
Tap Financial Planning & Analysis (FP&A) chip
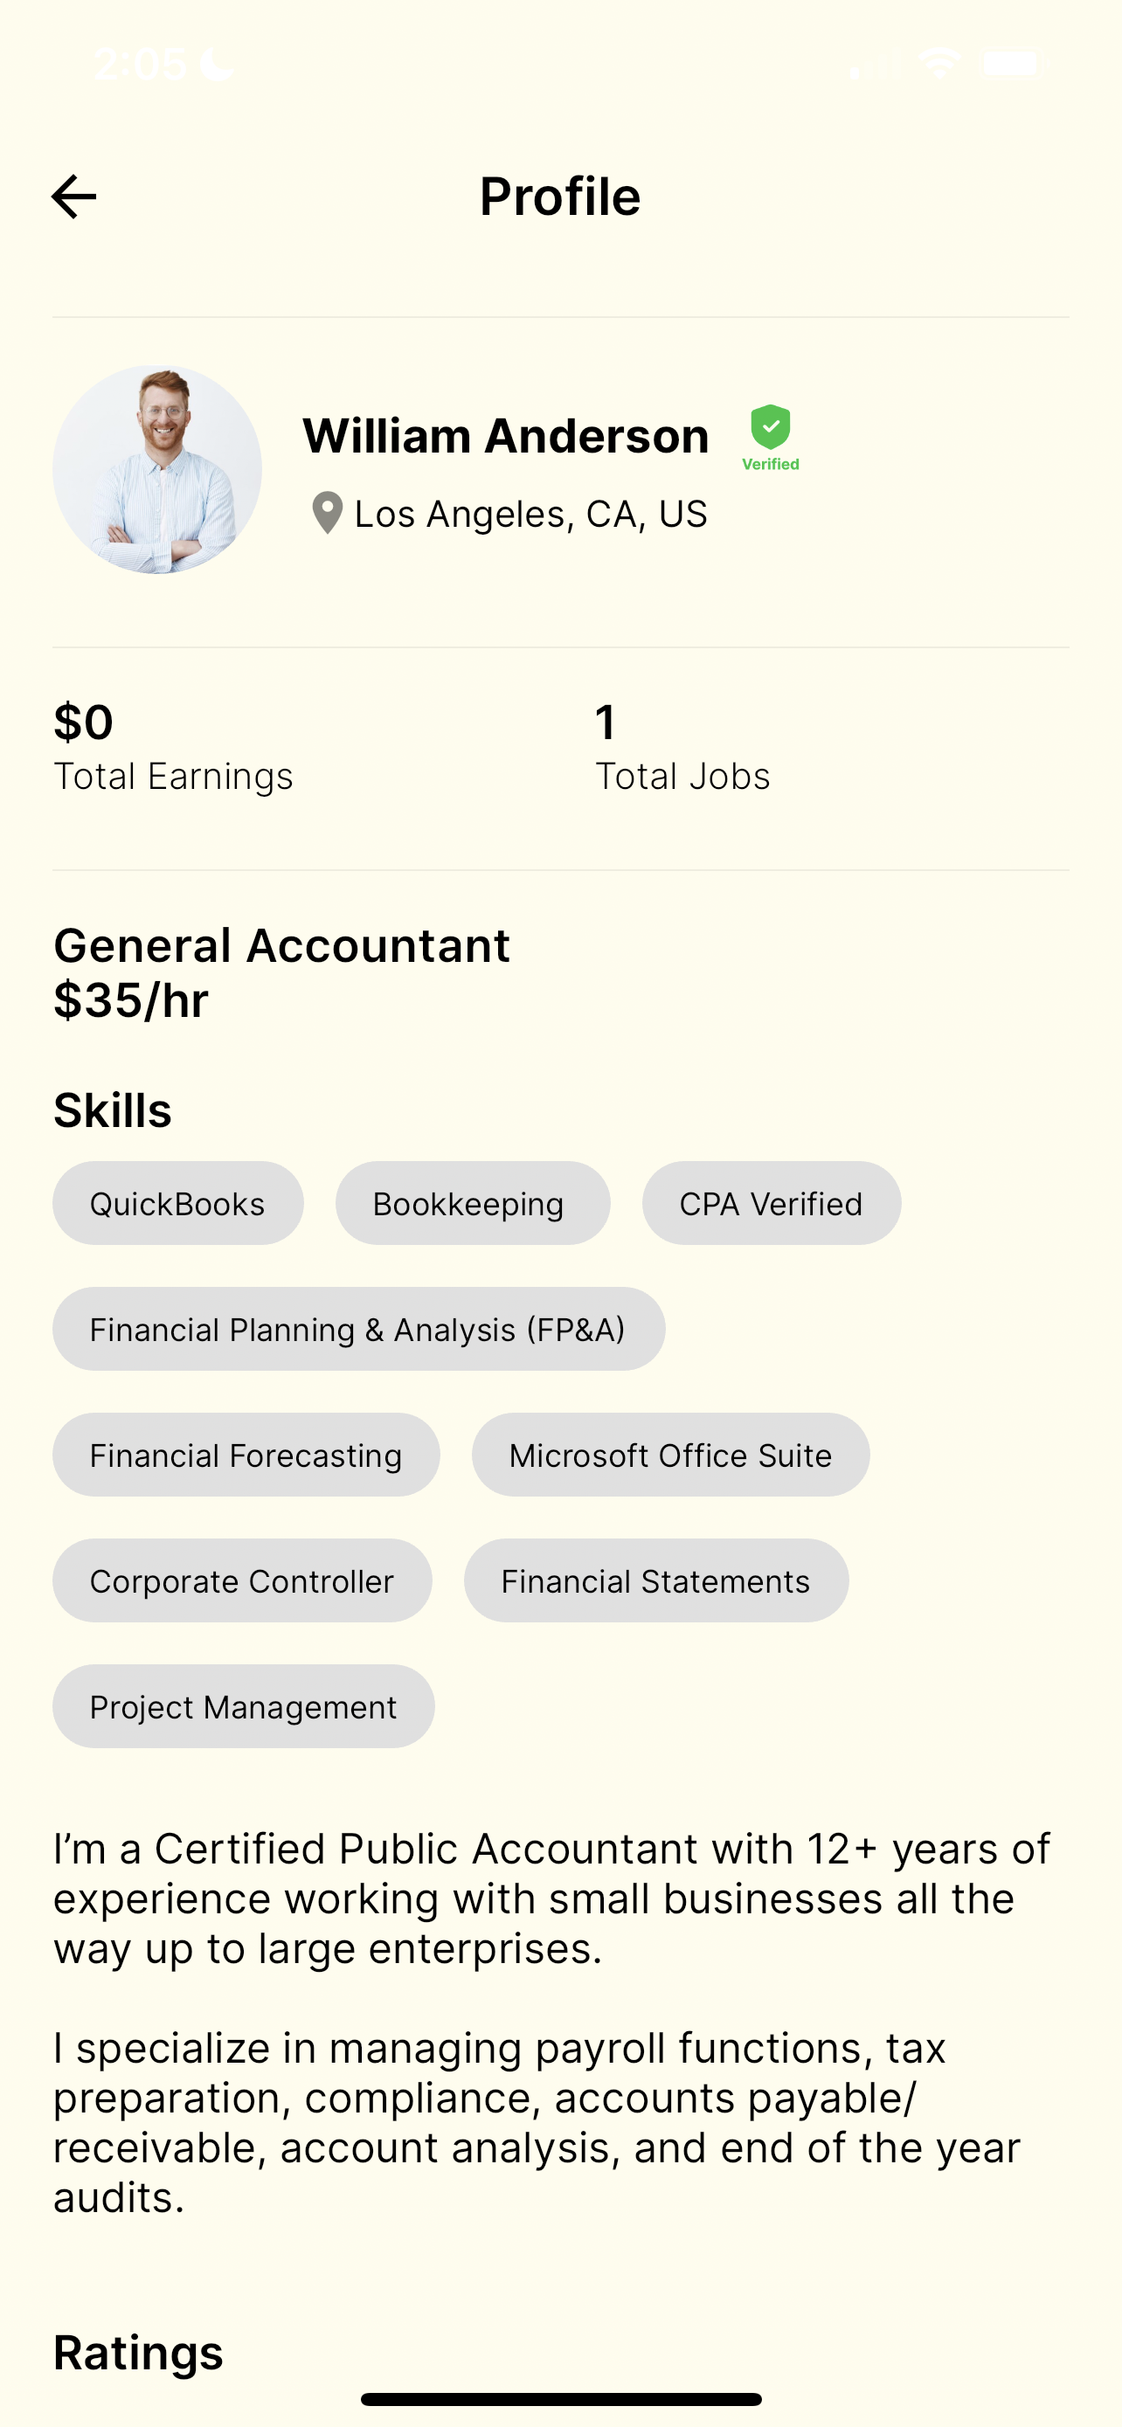358,1330
